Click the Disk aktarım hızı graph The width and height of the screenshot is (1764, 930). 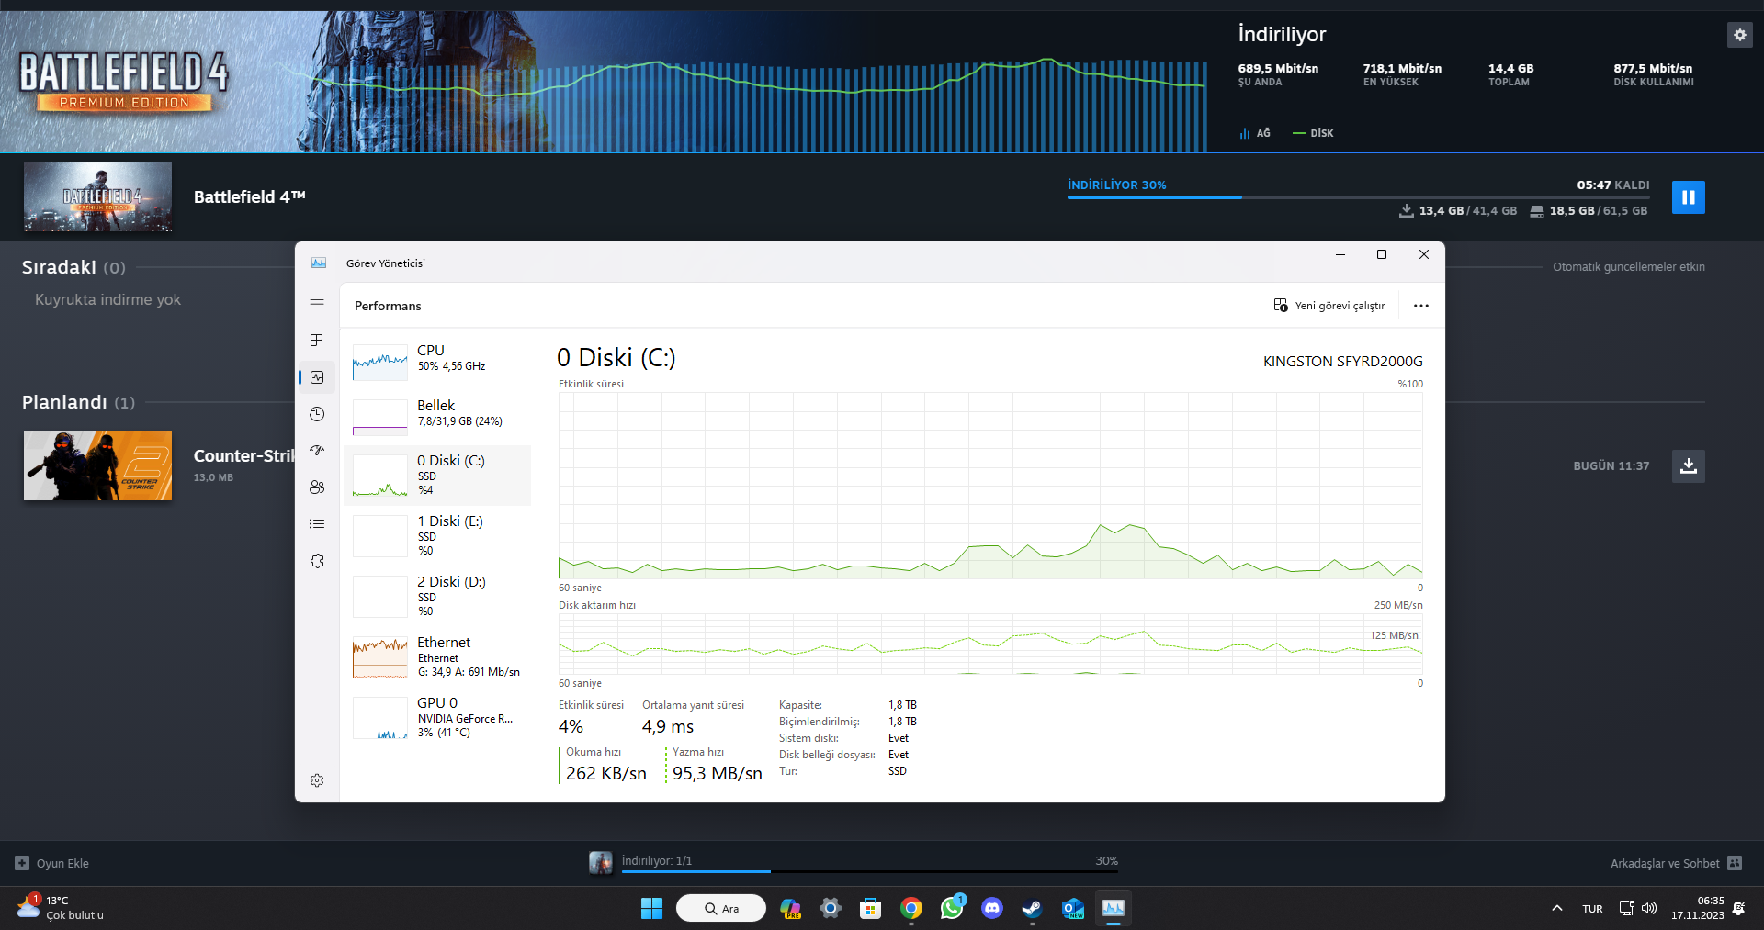click(990, 644)
